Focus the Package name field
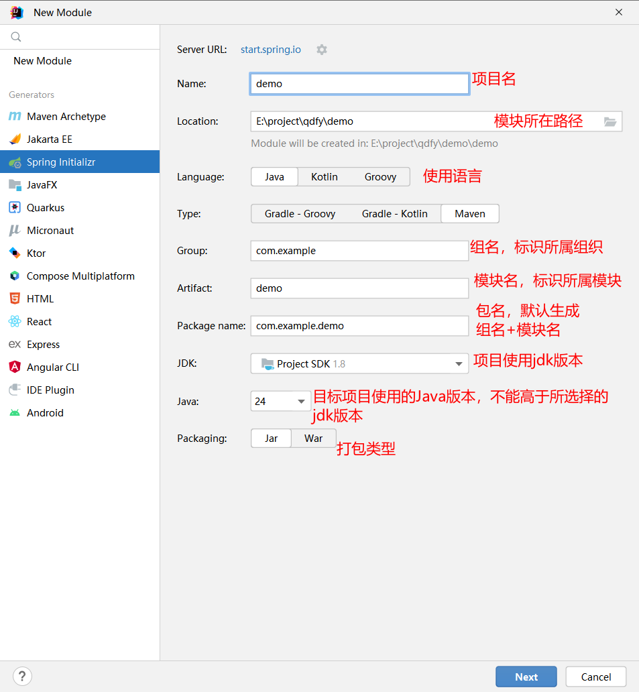The image size is (639, 692). 359,326
